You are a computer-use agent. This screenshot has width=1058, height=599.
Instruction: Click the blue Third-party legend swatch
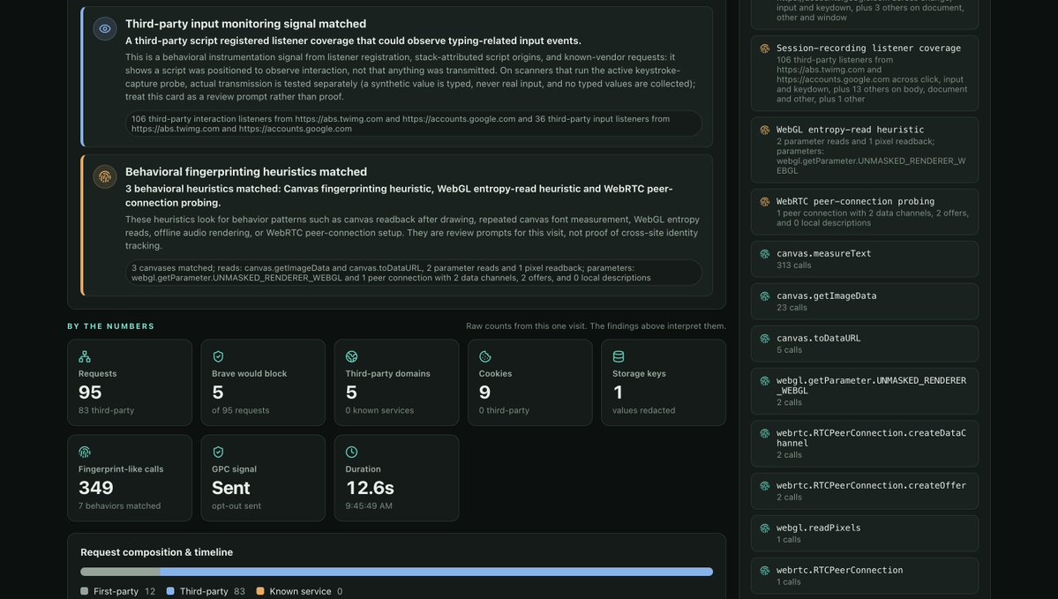coord(170,591)
